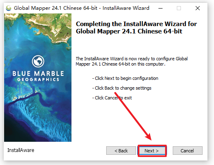This screenshot has height=165, width=214.
Task: Select the BLUE MARBLE wordmark text
Action: [x=38, y=73]
